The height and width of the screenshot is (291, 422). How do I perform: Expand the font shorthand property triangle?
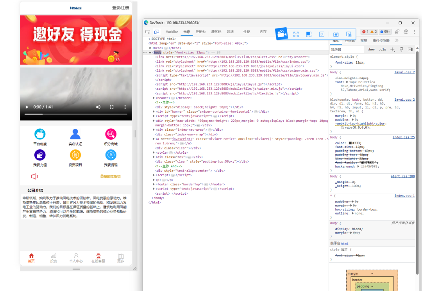click(x=347, y=82)
